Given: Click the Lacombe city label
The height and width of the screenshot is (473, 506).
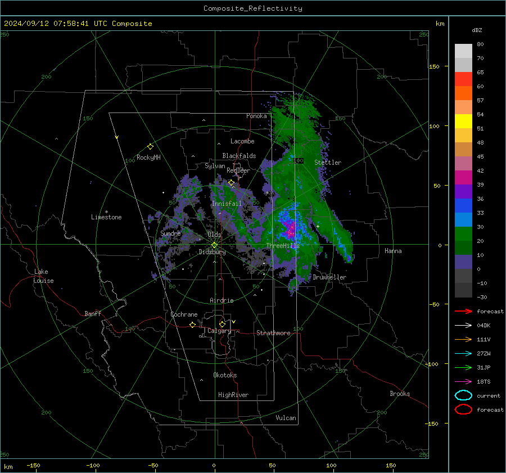Looking at the screenshot, I should [242, 141].
